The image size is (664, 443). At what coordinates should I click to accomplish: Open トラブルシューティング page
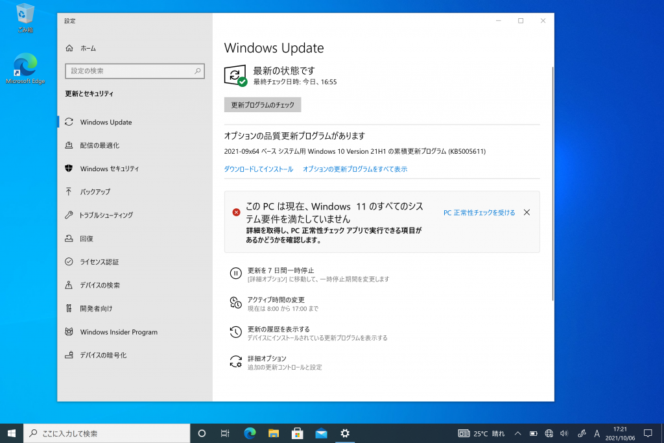coord(106,215)
